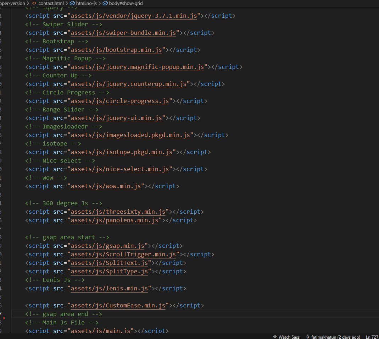The width and height of the screenshot is (379, 339).
Task: Select html.no-js breadcrumb segment
Action: click(86, 4)
